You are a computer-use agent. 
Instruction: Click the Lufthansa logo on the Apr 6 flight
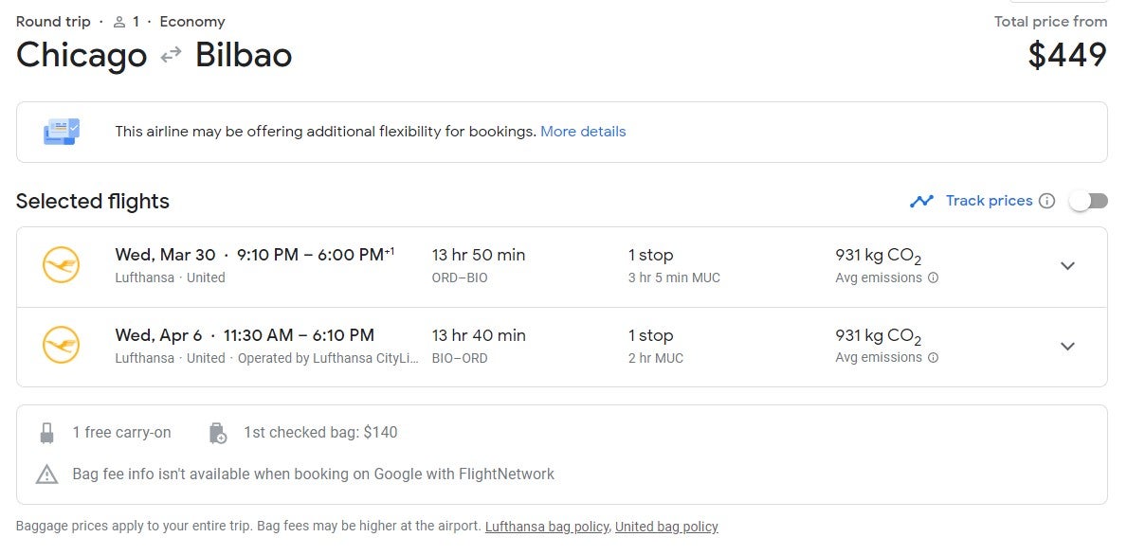pyautogui.click(x=61, y=346)
